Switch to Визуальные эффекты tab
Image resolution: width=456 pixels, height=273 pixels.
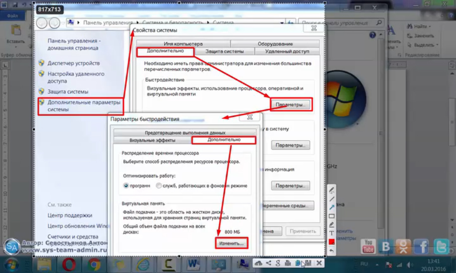152,140
